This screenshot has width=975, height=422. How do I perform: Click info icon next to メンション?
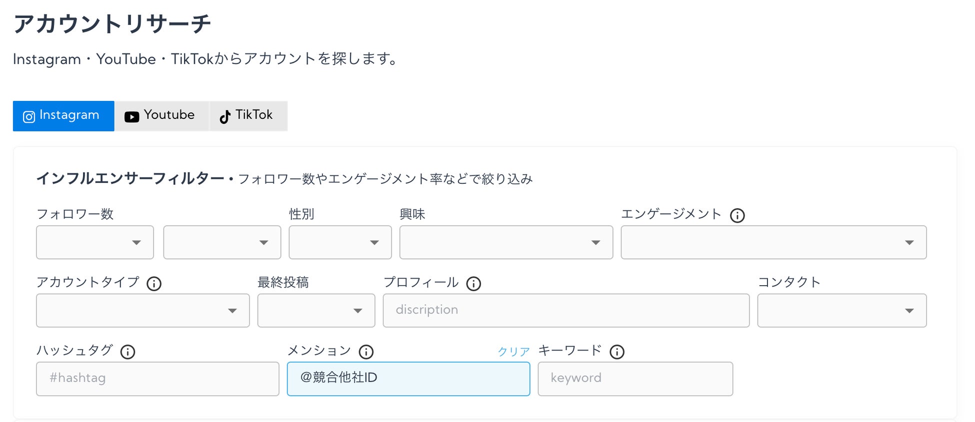(x=366, y=352)
